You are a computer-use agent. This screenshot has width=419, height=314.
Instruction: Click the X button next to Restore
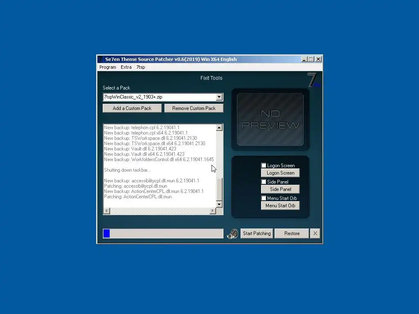(315, 233)
